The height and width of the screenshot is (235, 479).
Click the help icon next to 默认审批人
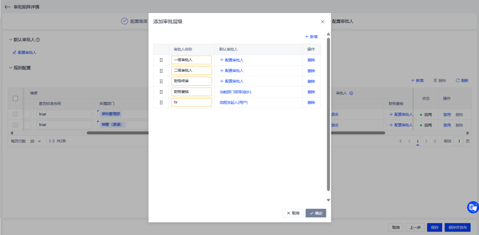click(x=38, y=40)
